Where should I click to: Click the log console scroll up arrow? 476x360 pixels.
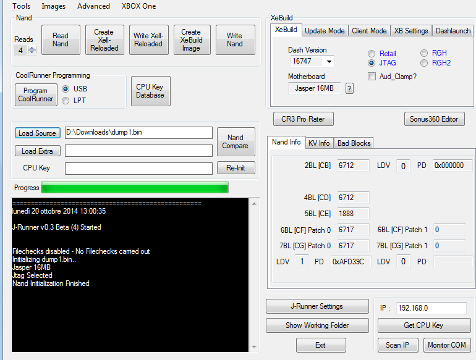254,204
